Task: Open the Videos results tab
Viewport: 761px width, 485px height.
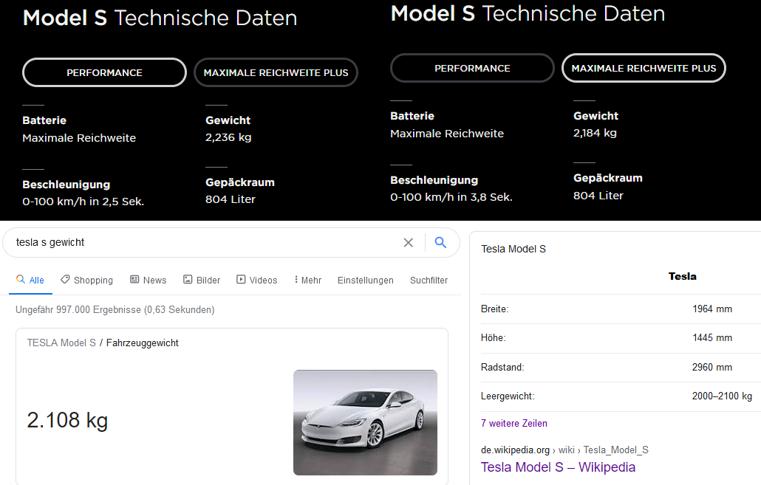Action: click(256, 281)
